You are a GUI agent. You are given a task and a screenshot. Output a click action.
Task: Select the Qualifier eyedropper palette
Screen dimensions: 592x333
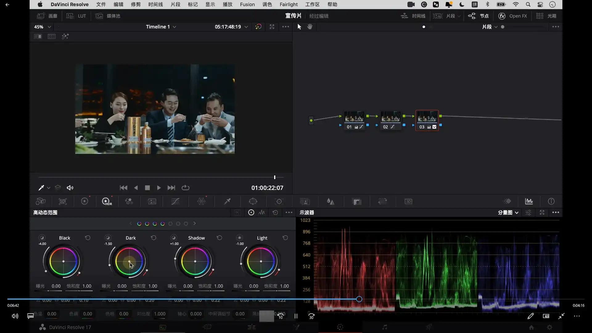coord(227,201)
